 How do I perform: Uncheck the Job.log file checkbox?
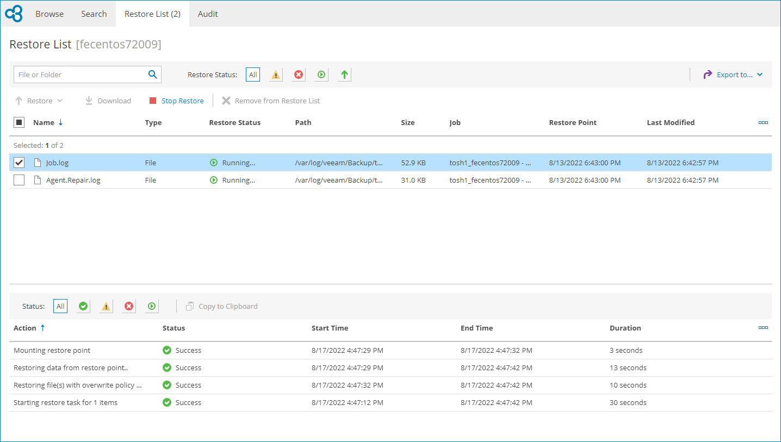19,163
